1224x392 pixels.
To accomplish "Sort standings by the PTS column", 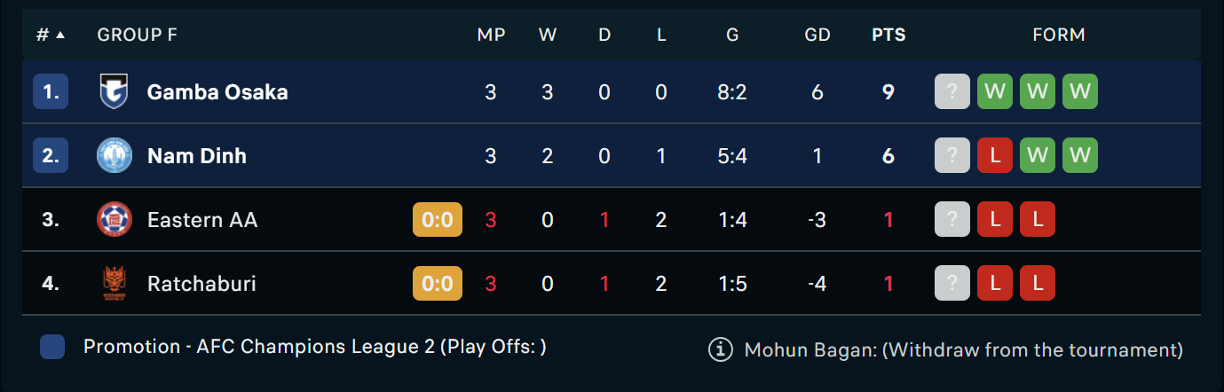I will [x=888, y=35].
